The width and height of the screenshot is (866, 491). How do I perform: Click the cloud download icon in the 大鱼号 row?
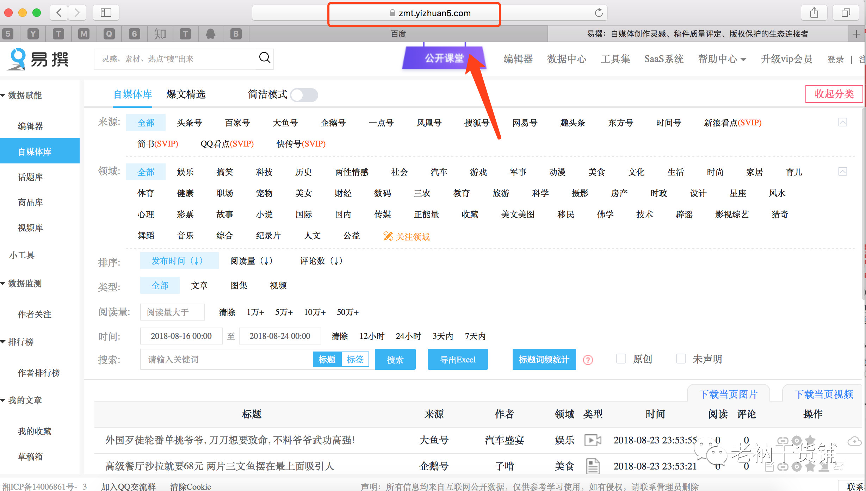(855, 441)
